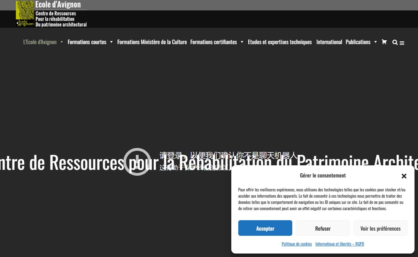Screen dimensions: 418x257
Task: Close the cookie consent dialog
Action: (404, 176)
